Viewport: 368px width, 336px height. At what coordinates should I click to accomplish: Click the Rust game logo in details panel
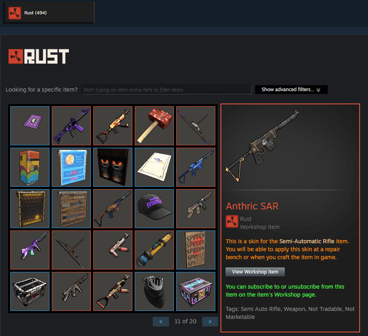(x=232, y=221)
